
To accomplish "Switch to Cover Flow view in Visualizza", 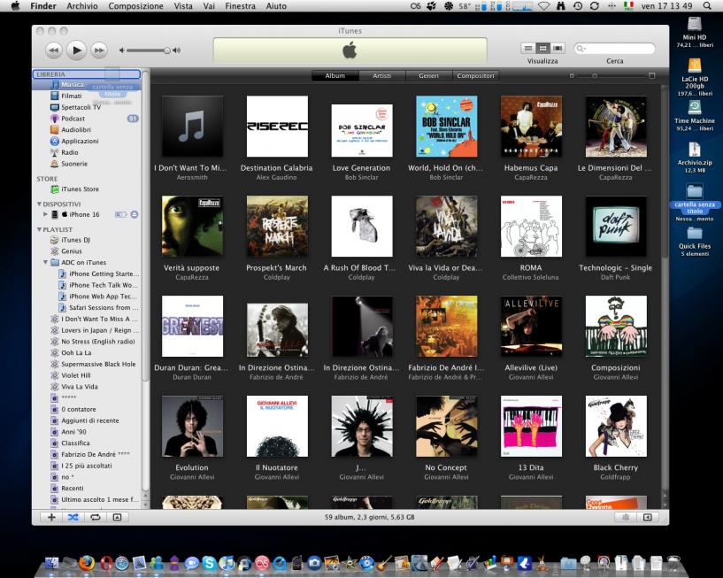I will 558,48.
